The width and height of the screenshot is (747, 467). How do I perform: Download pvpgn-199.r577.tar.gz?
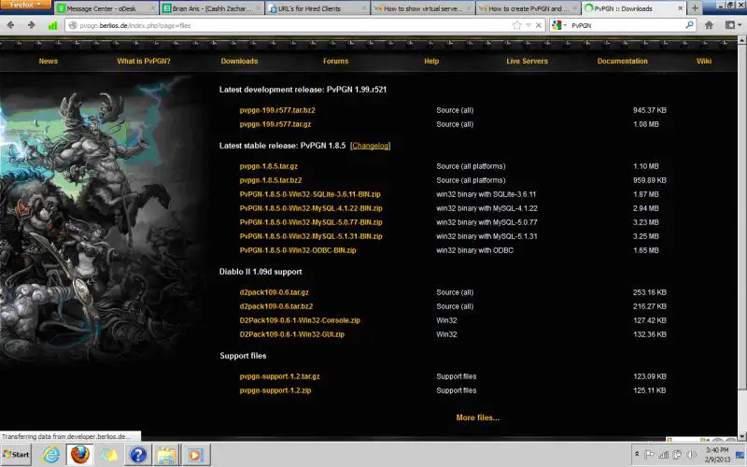[x=275, y=124]
